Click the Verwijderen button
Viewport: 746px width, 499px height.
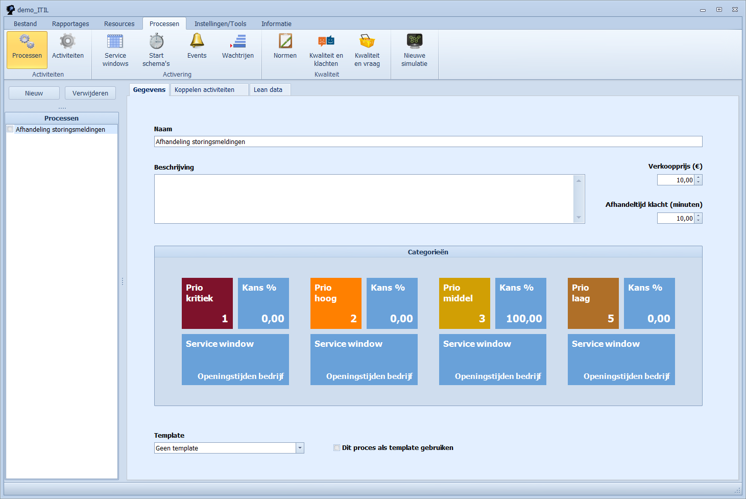90,93
